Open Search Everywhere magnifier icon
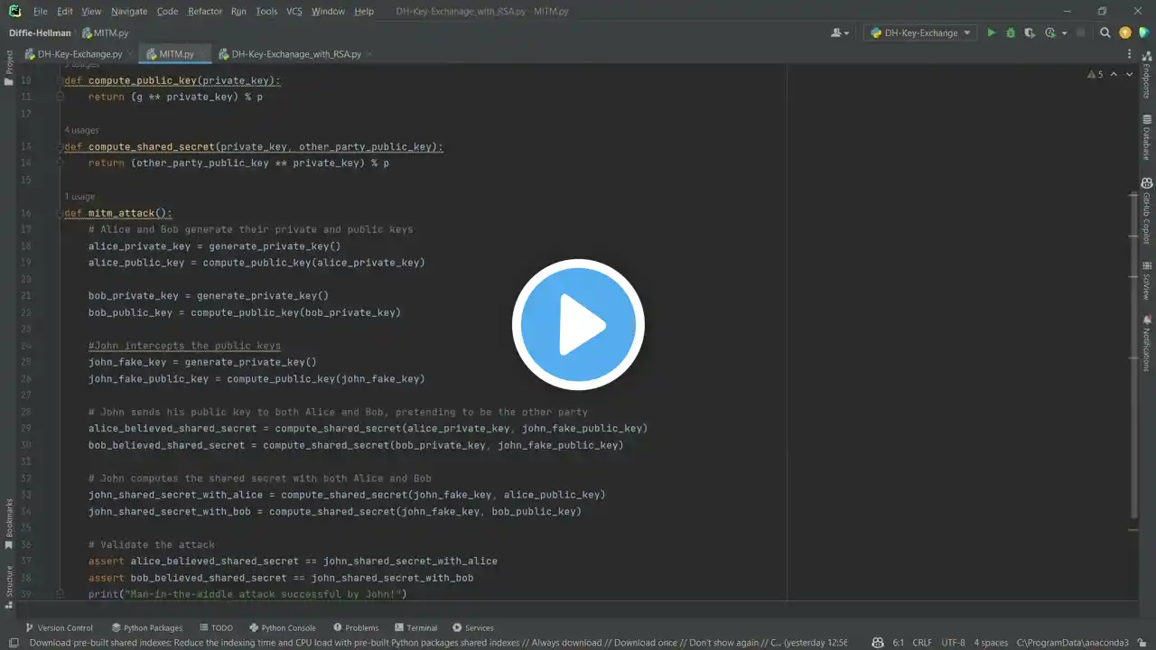Image resolution: width=1156 pixels, height=650 pixels. coord(1105,32)
